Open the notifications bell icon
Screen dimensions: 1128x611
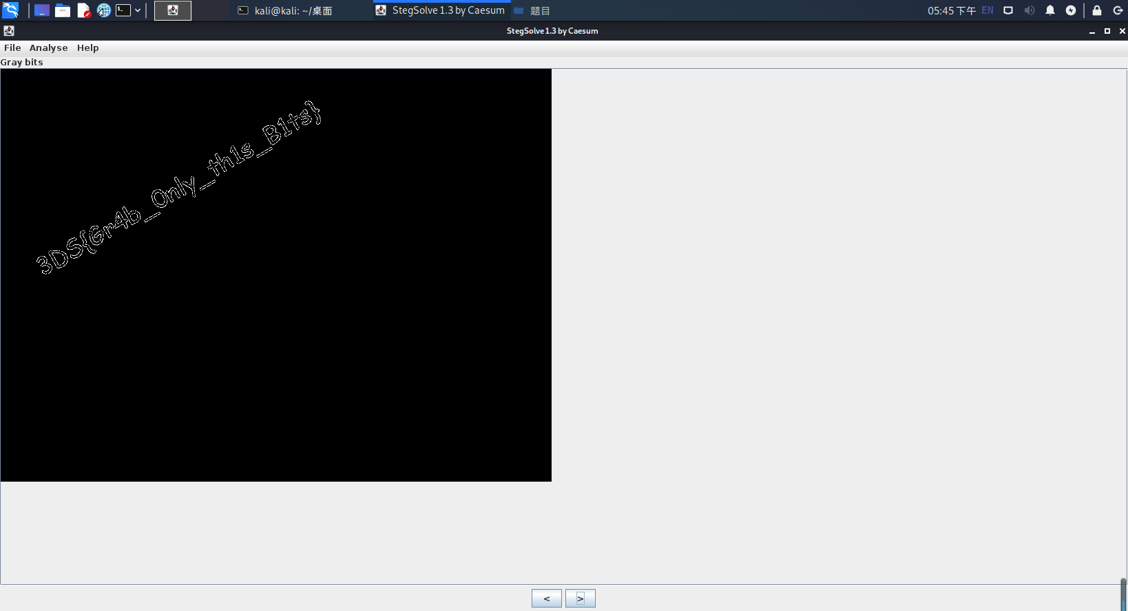(1050, 10)
